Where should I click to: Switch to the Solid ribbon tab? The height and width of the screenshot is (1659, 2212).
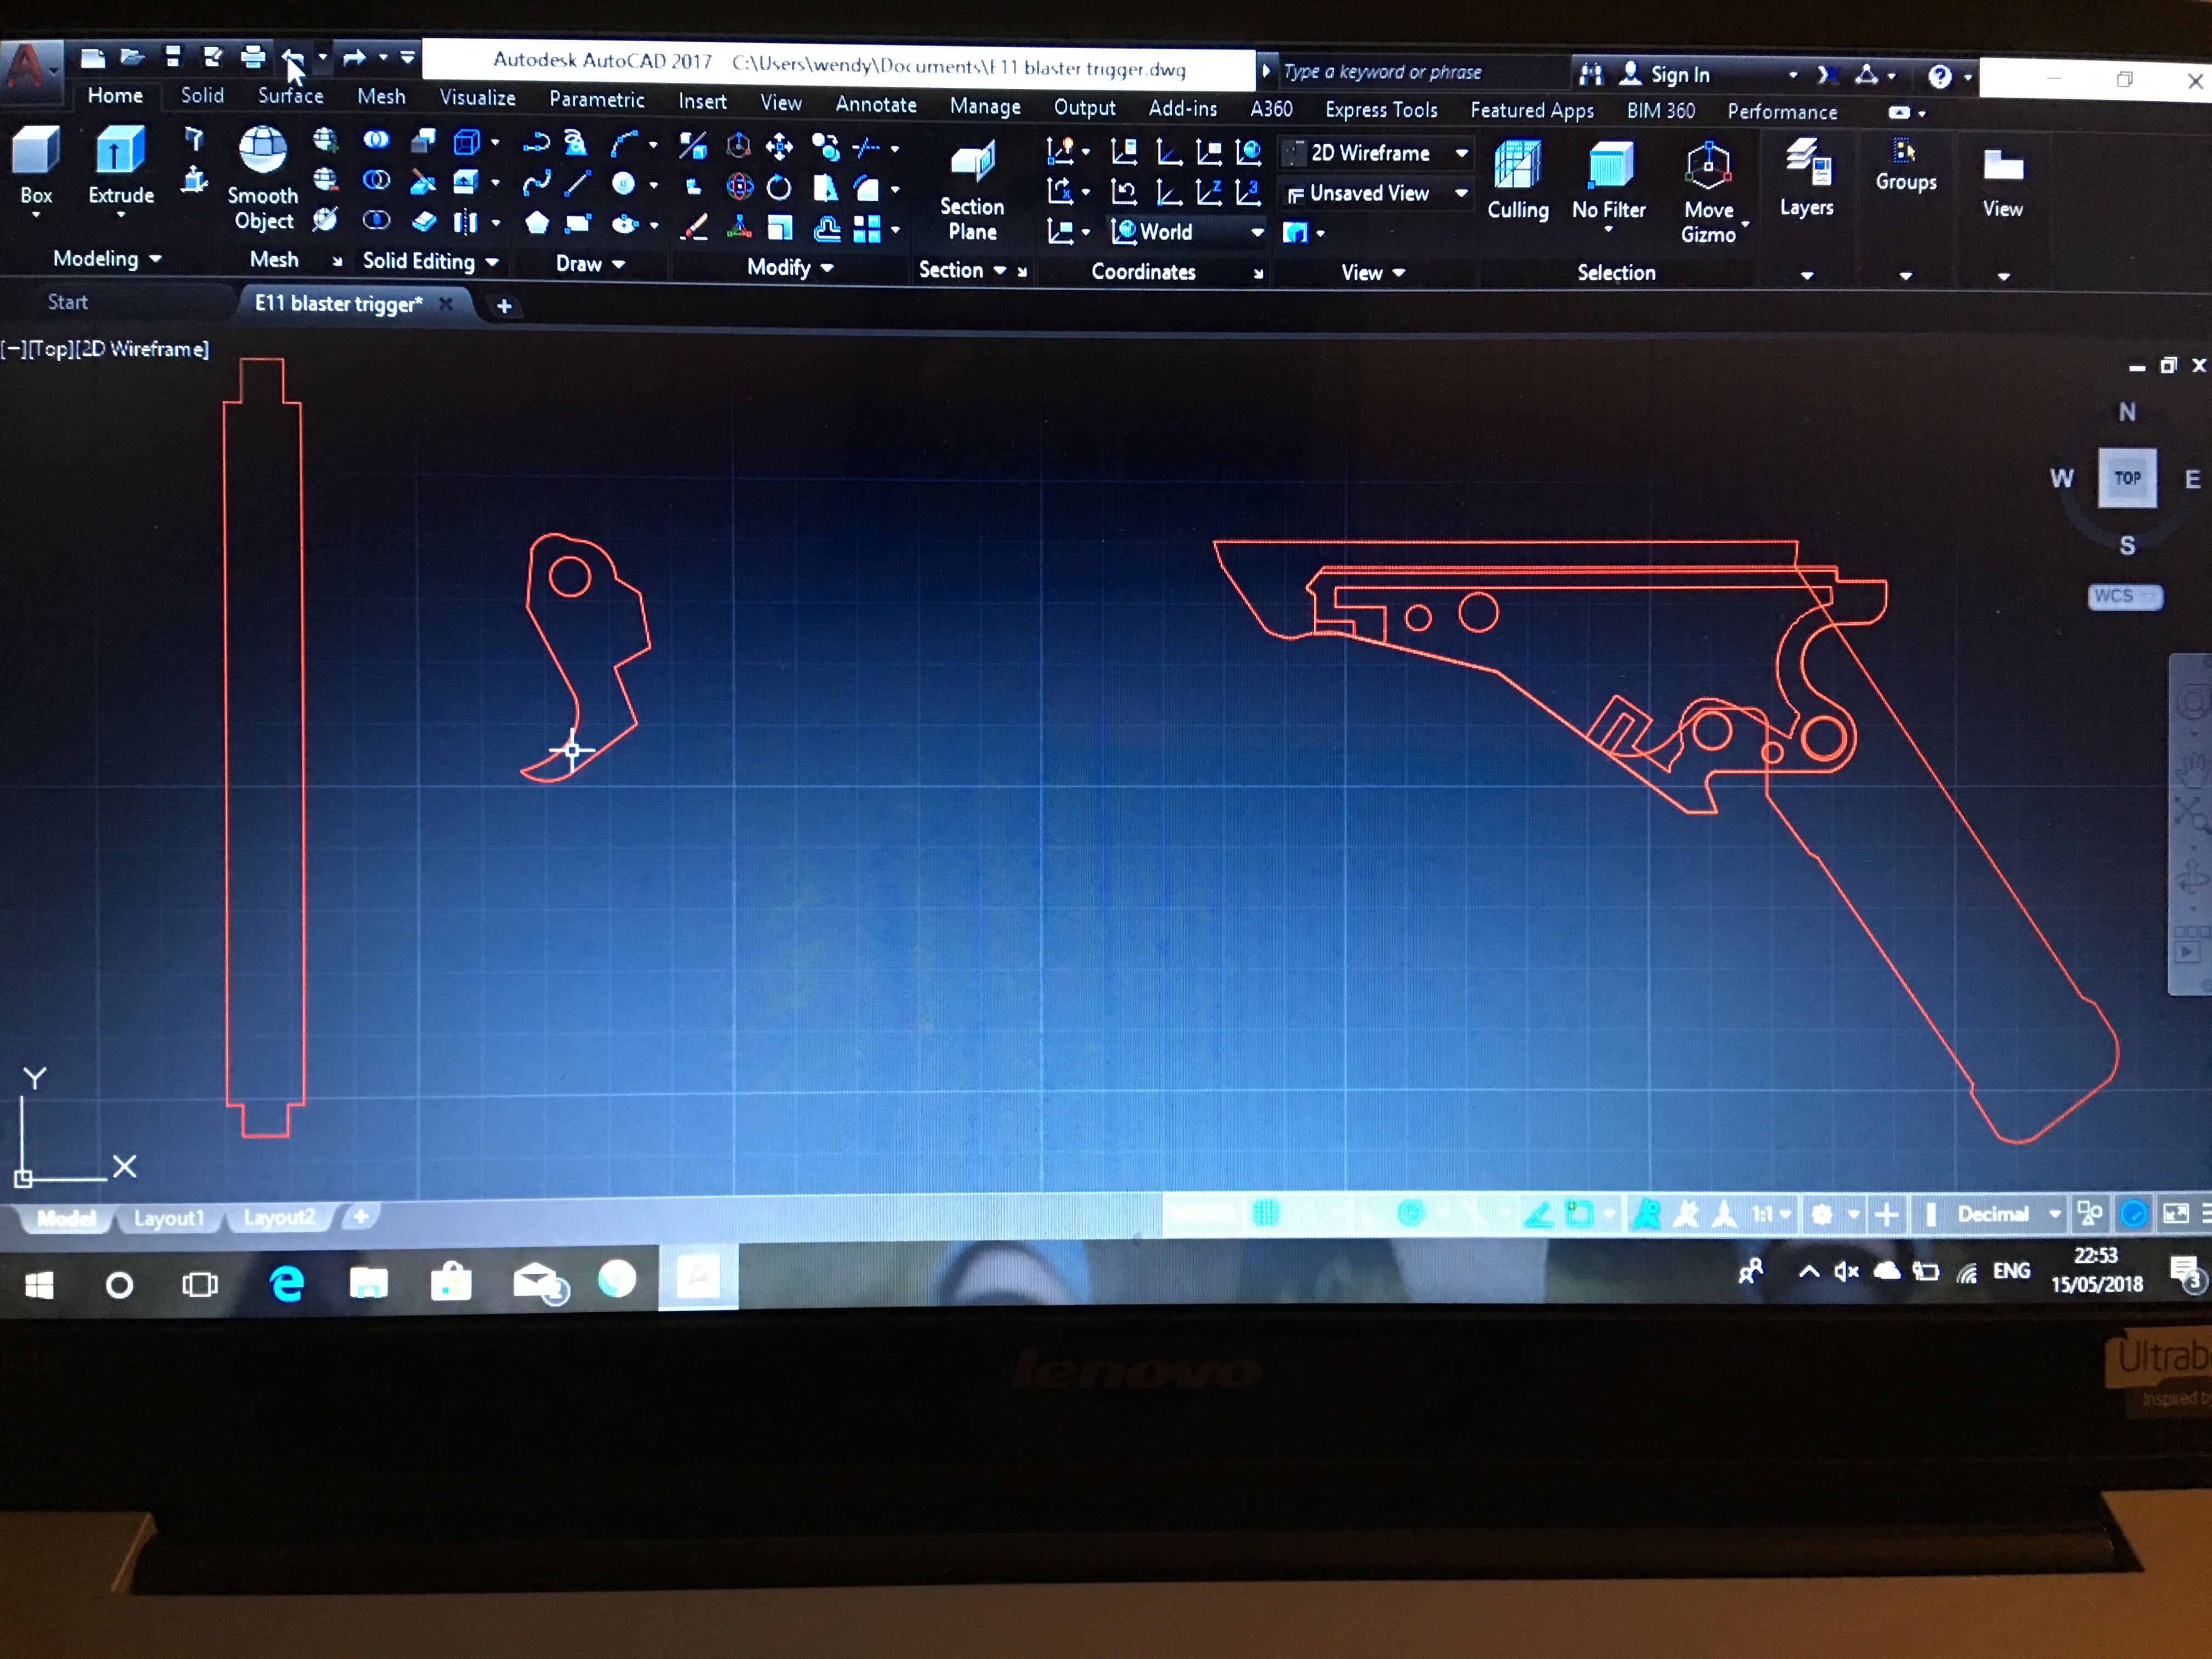coord(202,95)
